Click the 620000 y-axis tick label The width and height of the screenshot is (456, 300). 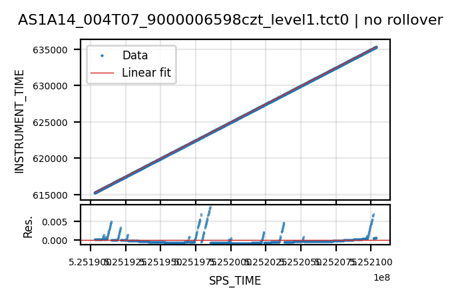pyautogui.click(x=50, y=159)
